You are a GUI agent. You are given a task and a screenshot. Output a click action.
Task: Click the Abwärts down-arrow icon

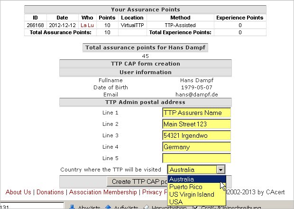pos(73,207)
